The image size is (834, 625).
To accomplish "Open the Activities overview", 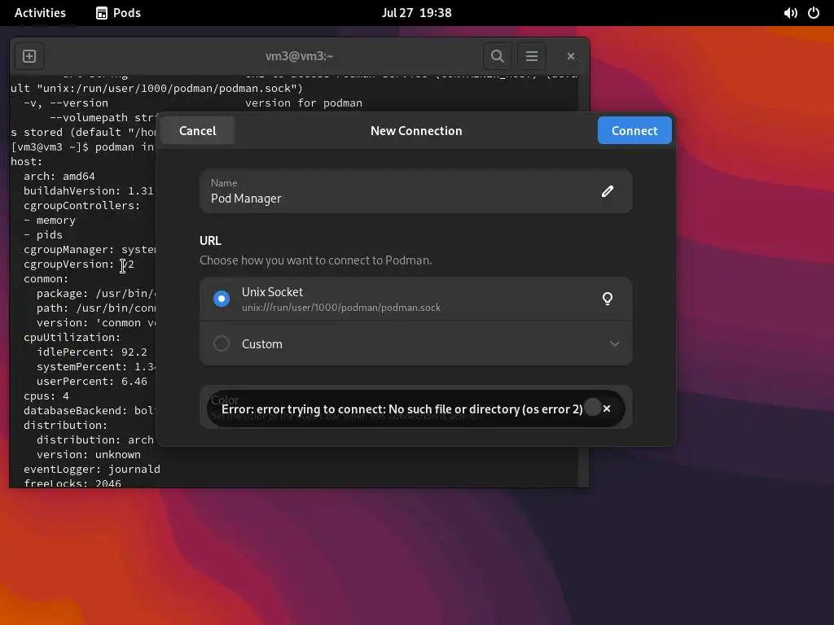I will 40,13.
